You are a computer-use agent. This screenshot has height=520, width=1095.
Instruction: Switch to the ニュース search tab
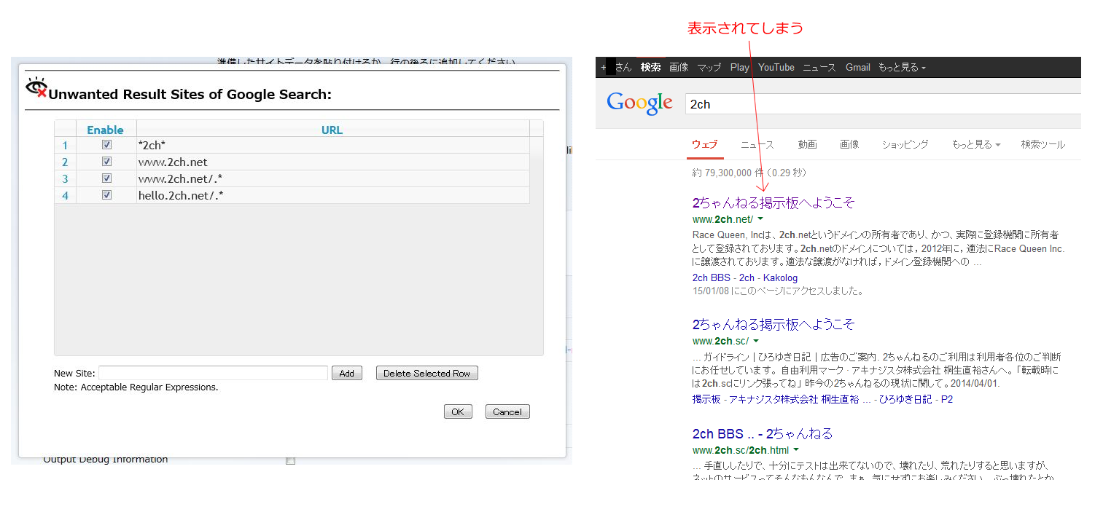click(x=757, y=145)
